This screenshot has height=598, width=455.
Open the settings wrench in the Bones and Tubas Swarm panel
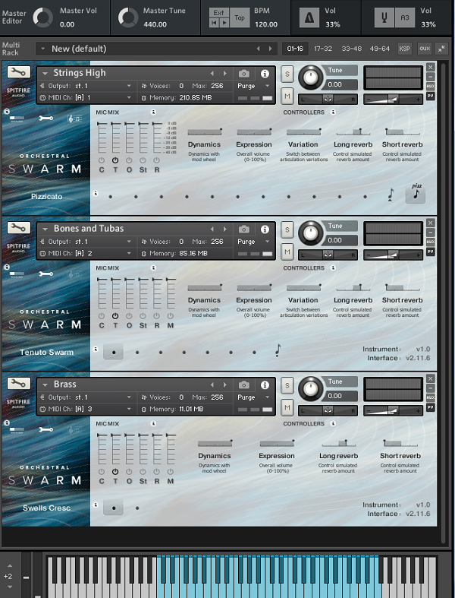point(45,274)
